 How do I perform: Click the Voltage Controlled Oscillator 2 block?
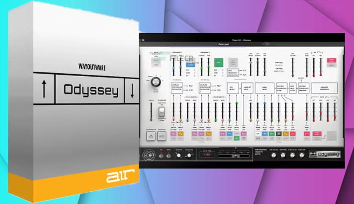pyautogui.click(x=205, y=88)
